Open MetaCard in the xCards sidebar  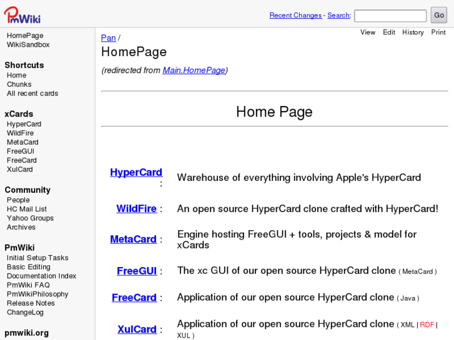point(22,142)
